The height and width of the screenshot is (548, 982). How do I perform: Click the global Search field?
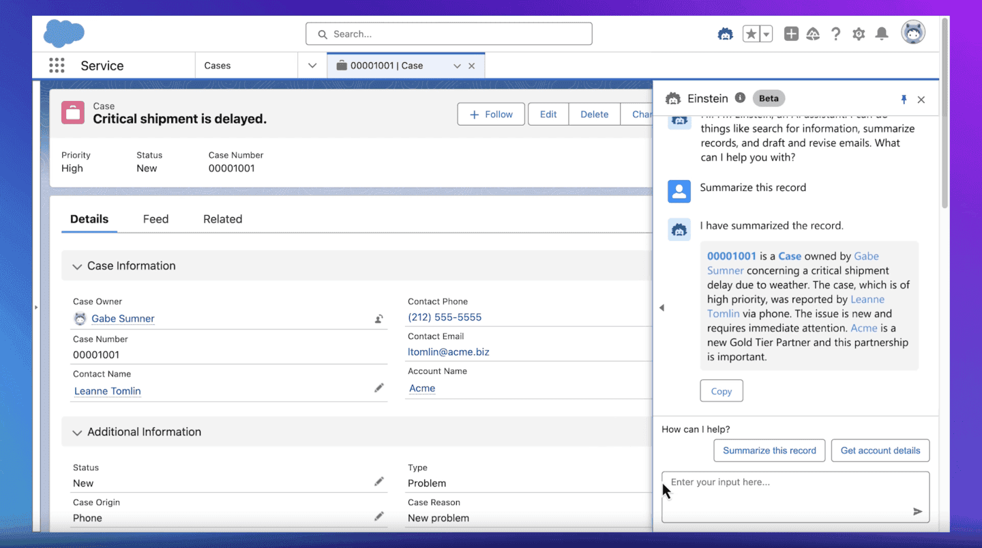449,34
